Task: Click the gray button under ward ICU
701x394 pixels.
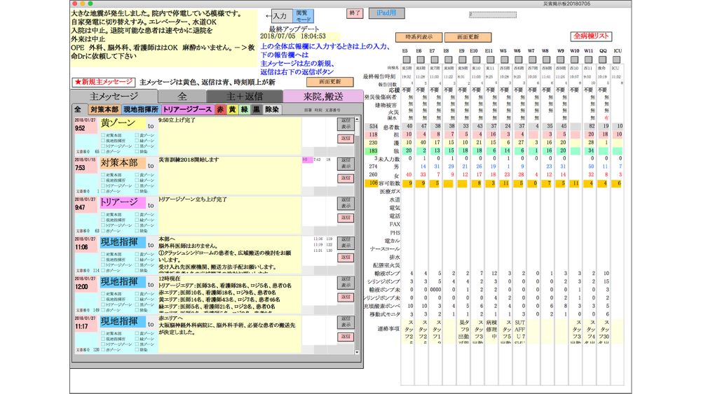Action: coord(616,59)
